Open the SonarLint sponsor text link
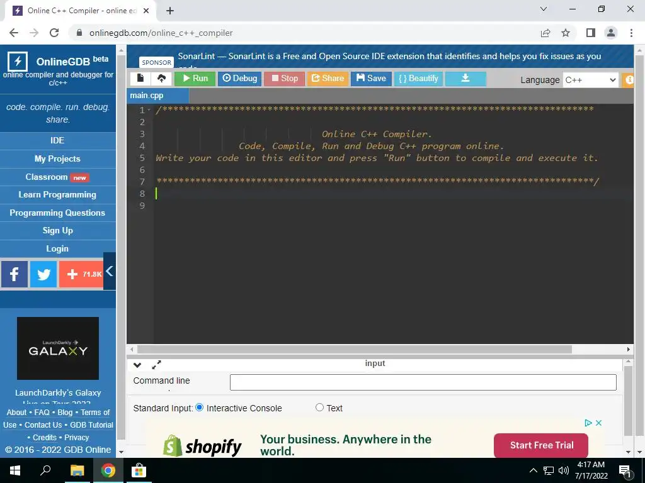 [389, 56]
